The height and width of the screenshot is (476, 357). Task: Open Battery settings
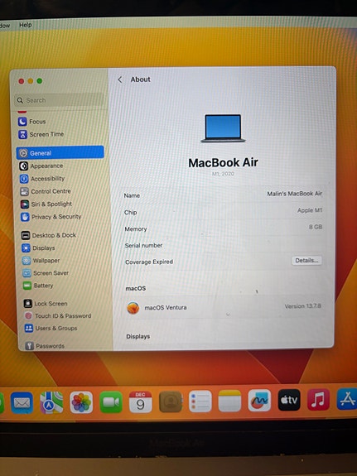tap(38, 286)
